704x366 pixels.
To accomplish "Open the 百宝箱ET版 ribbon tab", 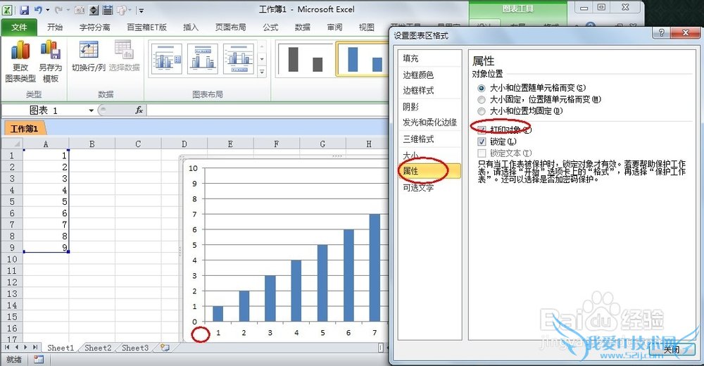I will [x=147, y=27].
